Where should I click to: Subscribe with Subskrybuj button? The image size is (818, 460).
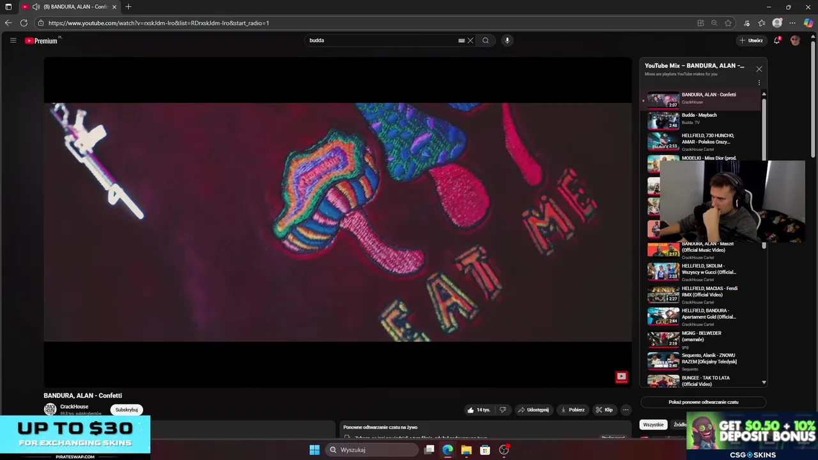(x=127, y=410)
